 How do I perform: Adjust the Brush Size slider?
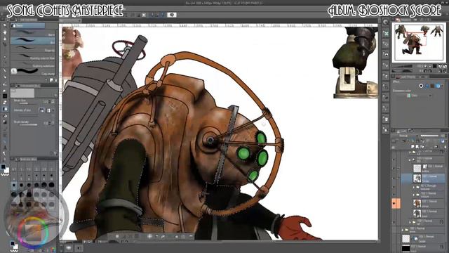pyautogui.click(x=28, y=103)
